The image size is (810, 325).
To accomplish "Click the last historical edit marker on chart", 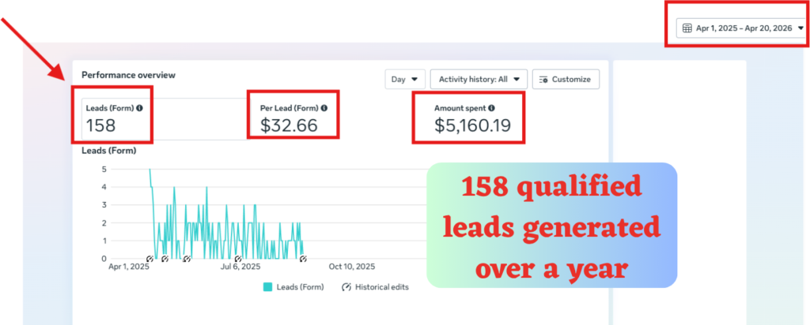I will tap(303, 259).
